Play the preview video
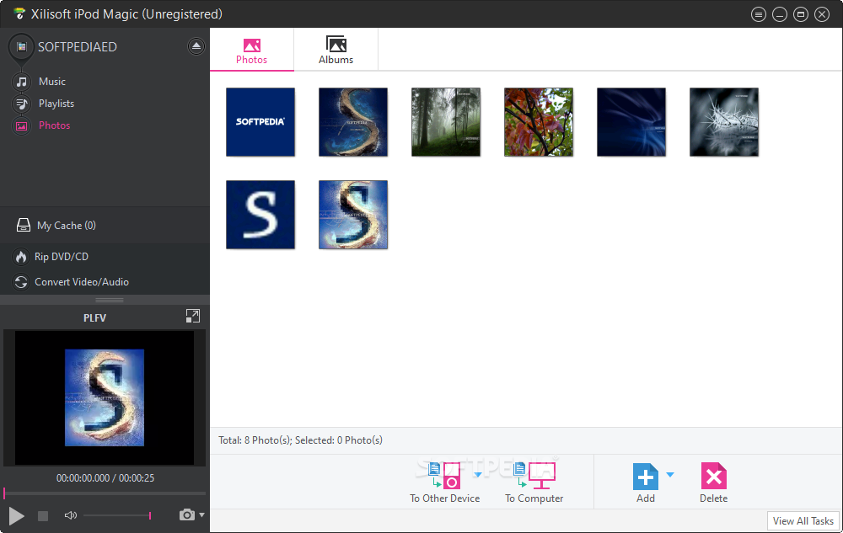Viewport: 843px width, 533px height. (16, 516)
